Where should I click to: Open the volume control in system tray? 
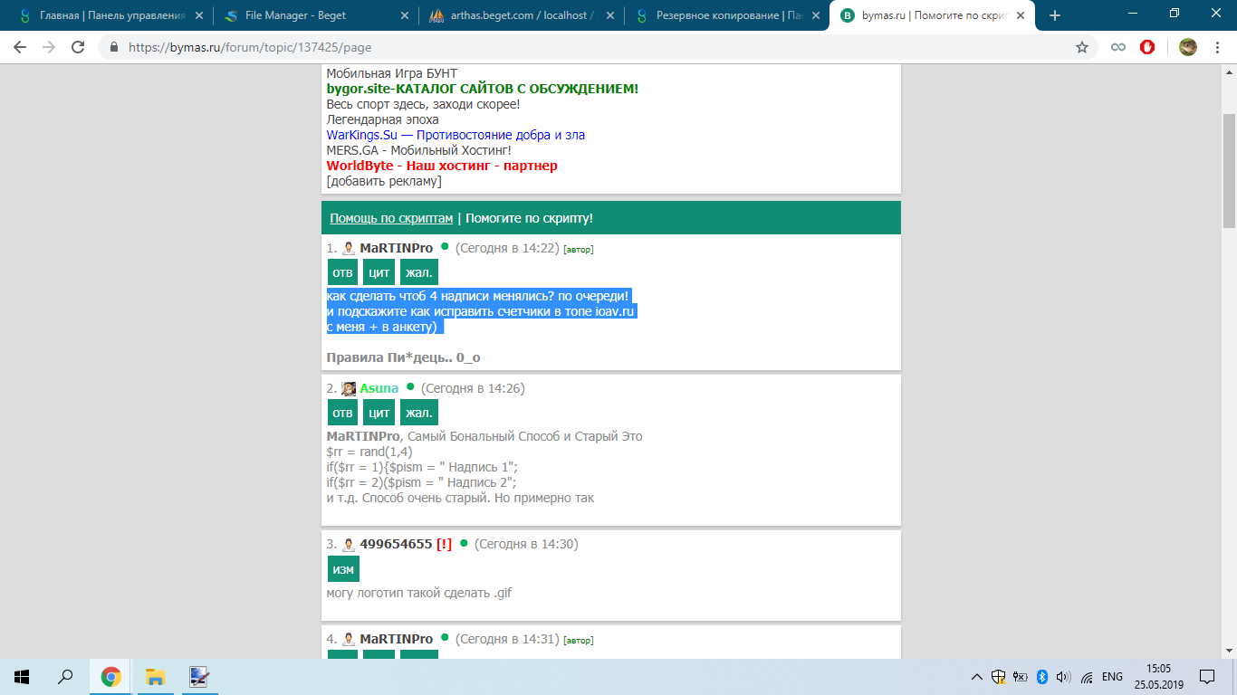click(1063, 676)
